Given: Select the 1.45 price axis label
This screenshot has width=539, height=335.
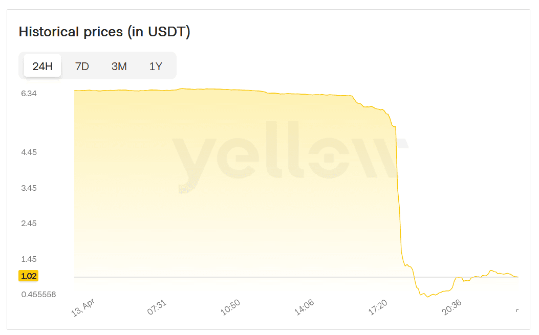Looking at the screenshot, I should coord(29,259).
